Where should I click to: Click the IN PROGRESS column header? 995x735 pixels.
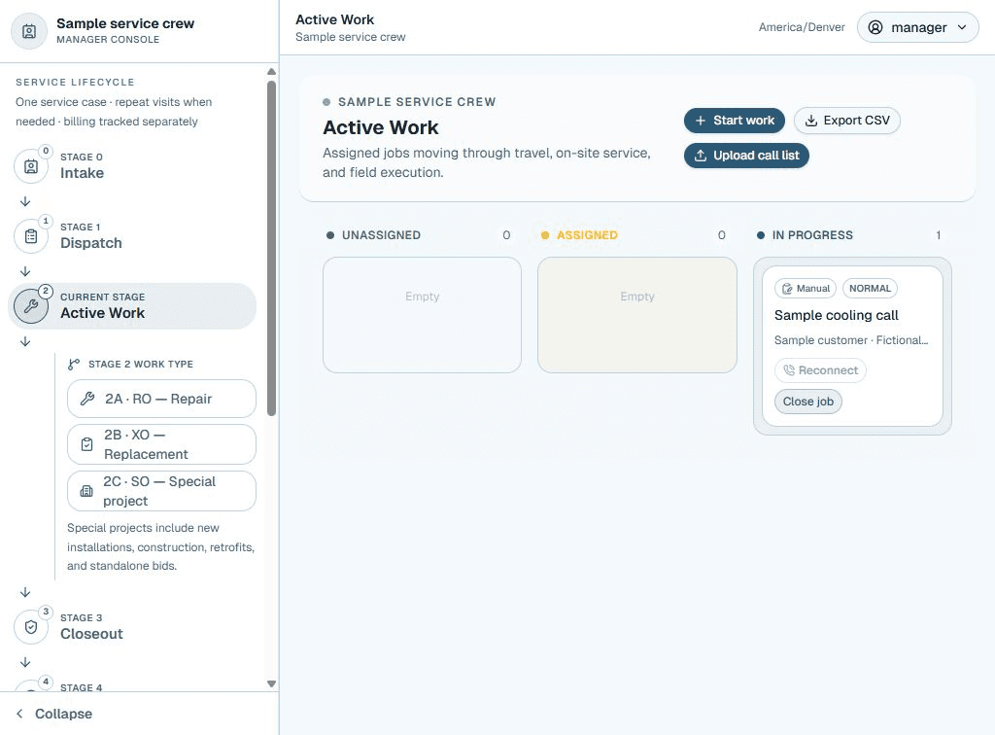click(x=812, y=235)
